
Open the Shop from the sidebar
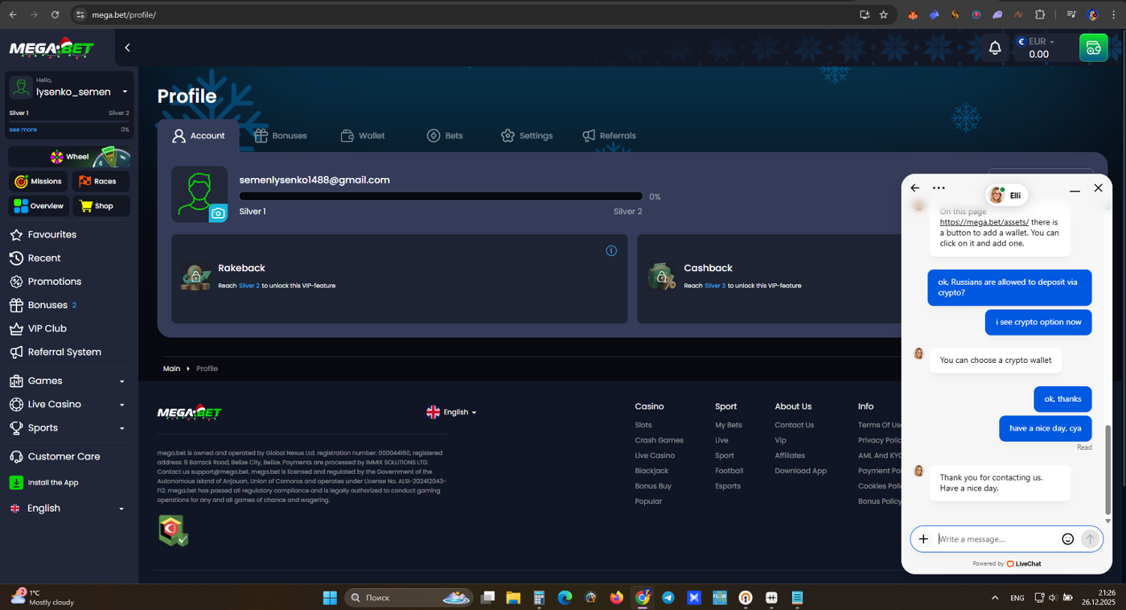[x=101, y=206]
